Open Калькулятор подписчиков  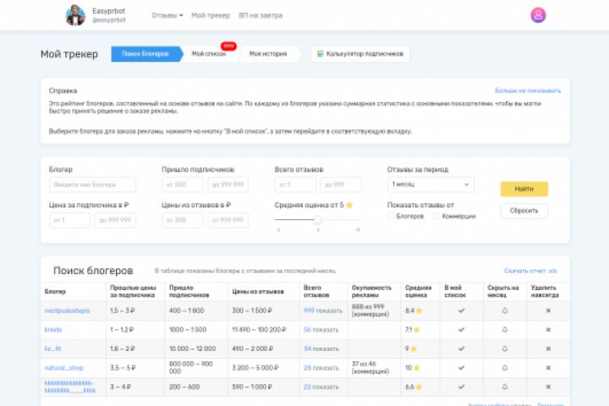pos(360,53)
